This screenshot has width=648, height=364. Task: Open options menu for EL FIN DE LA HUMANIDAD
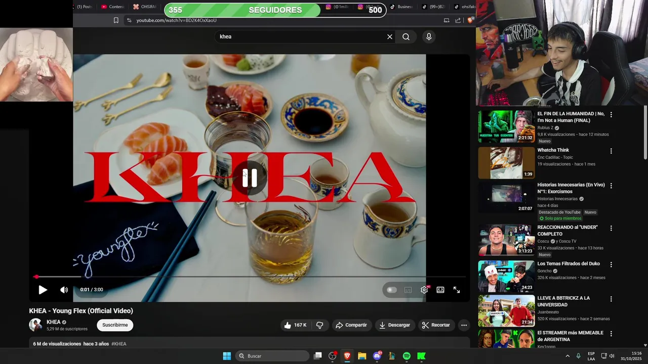click(x=611, y=115)
